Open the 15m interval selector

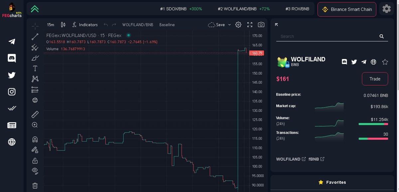(50, 25)
